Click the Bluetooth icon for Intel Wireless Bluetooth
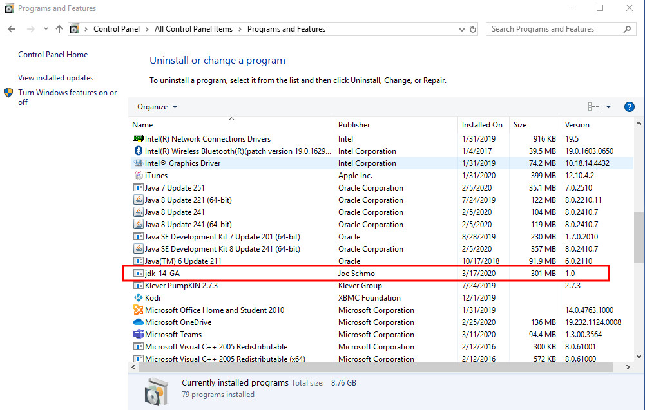The height and width of the screenshot is (410, 645). [138, 151]
